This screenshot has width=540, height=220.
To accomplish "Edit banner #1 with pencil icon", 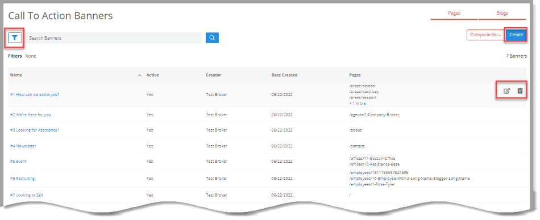I will pyautogui.click(x=506, y=91).
